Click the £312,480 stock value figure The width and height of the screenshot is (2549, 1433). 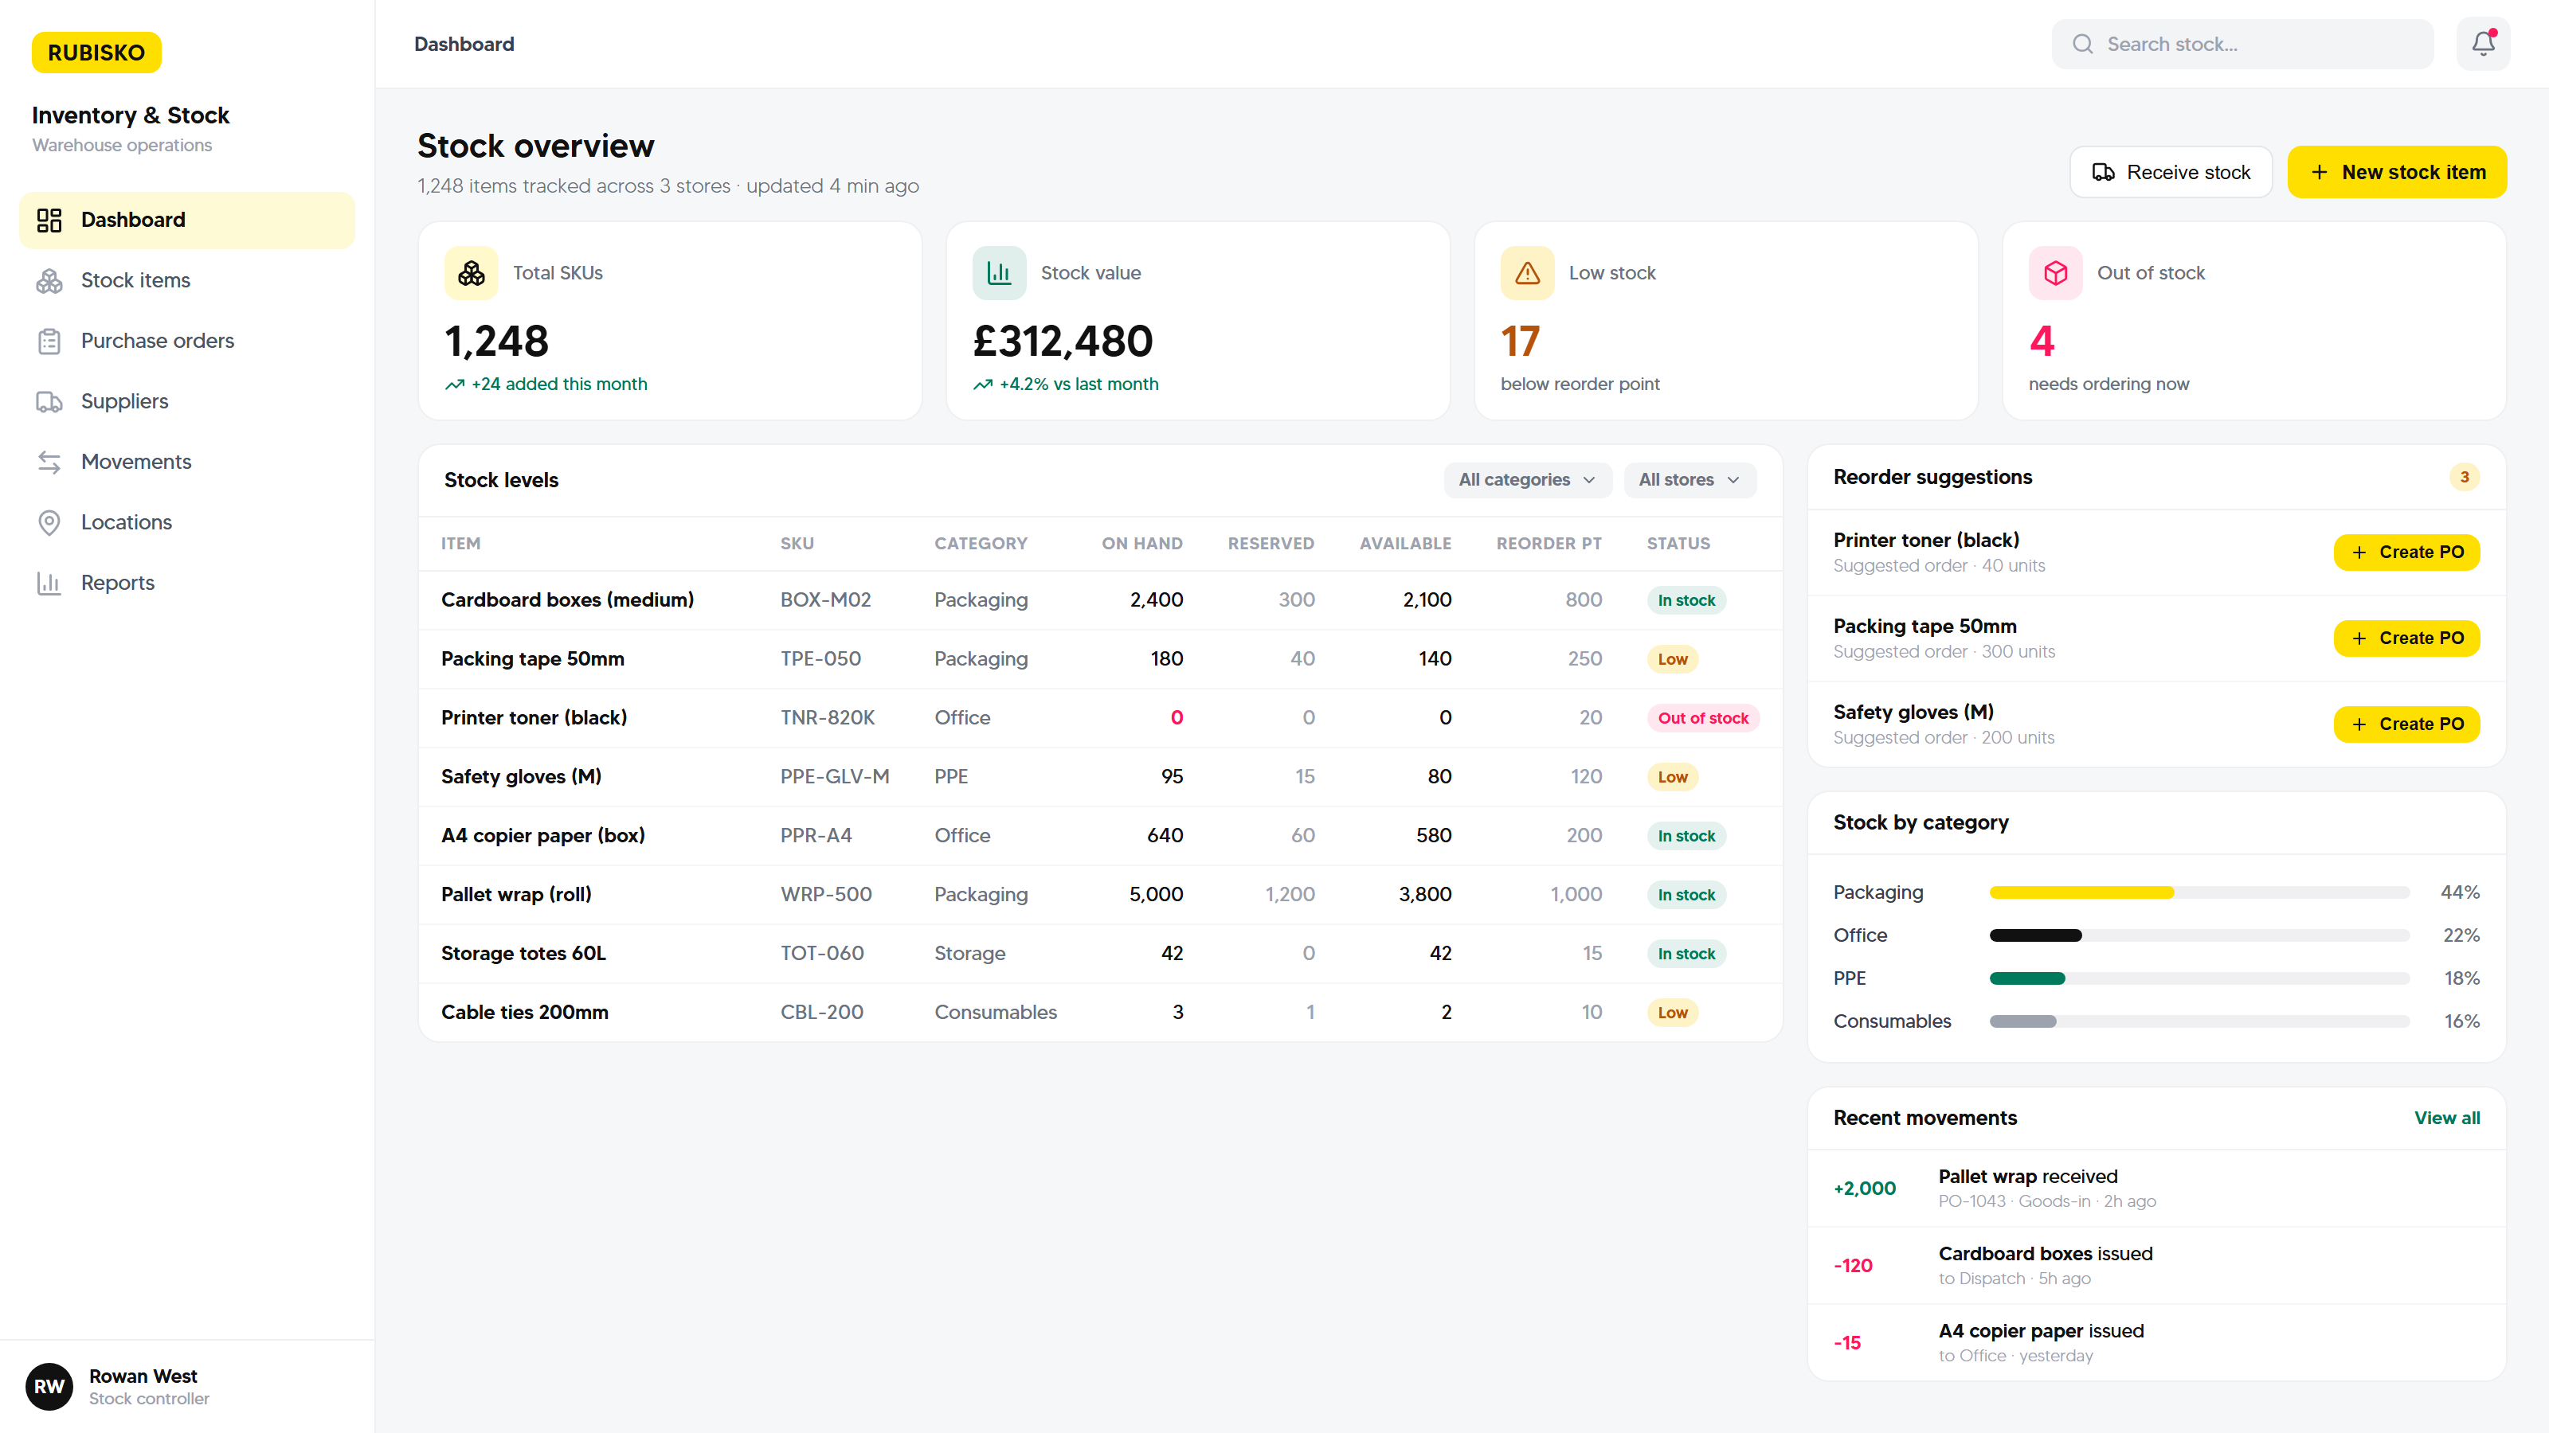coord(1063,342)
